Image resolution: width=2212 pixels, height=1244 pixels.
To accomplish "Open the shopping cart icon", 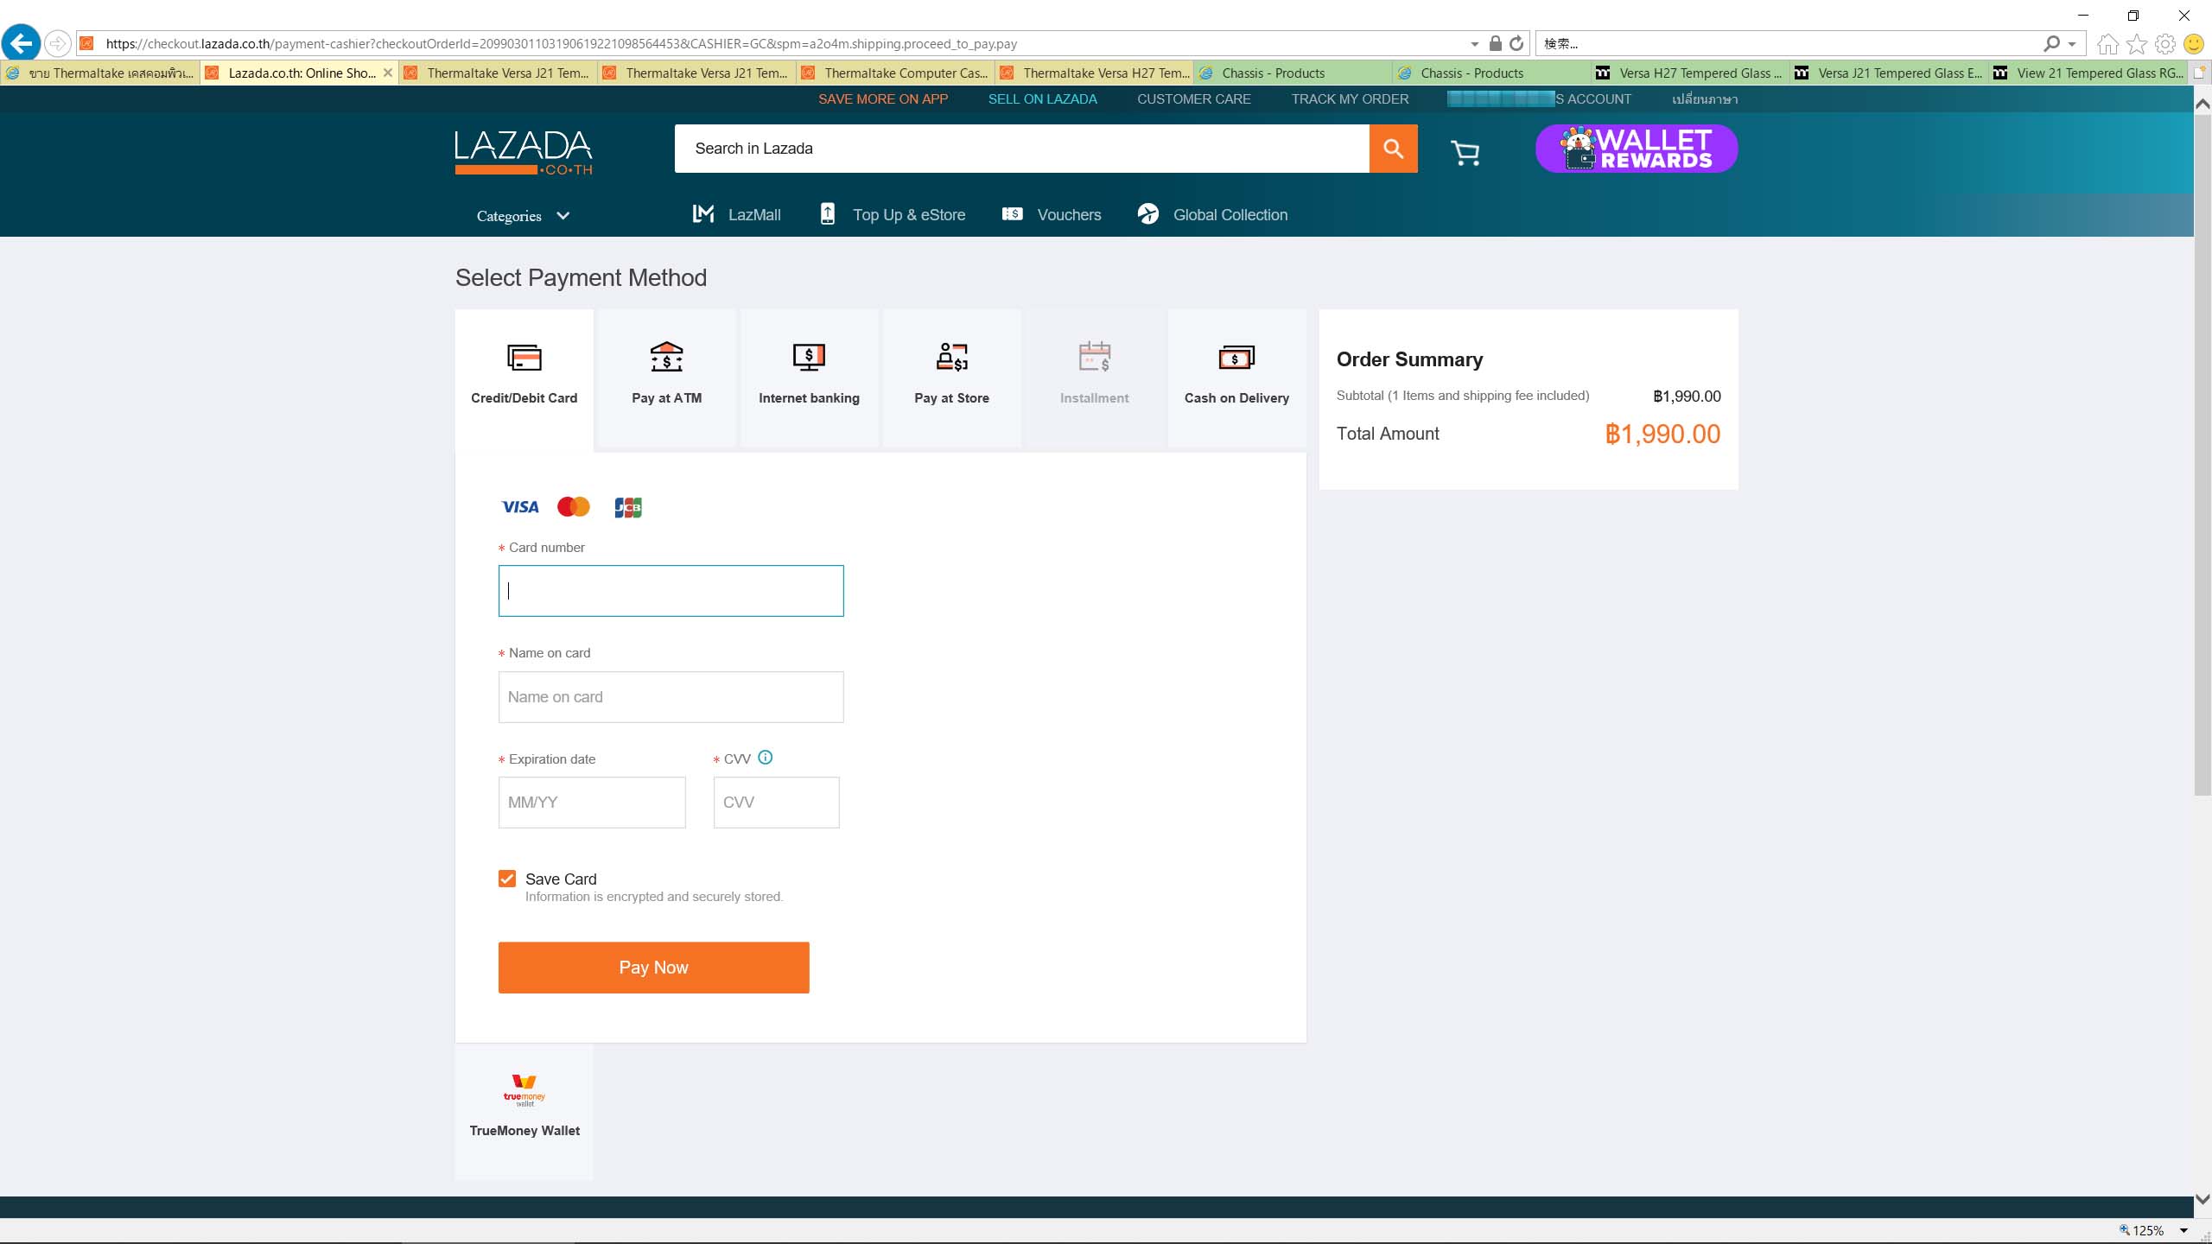I will point(1465,153).
